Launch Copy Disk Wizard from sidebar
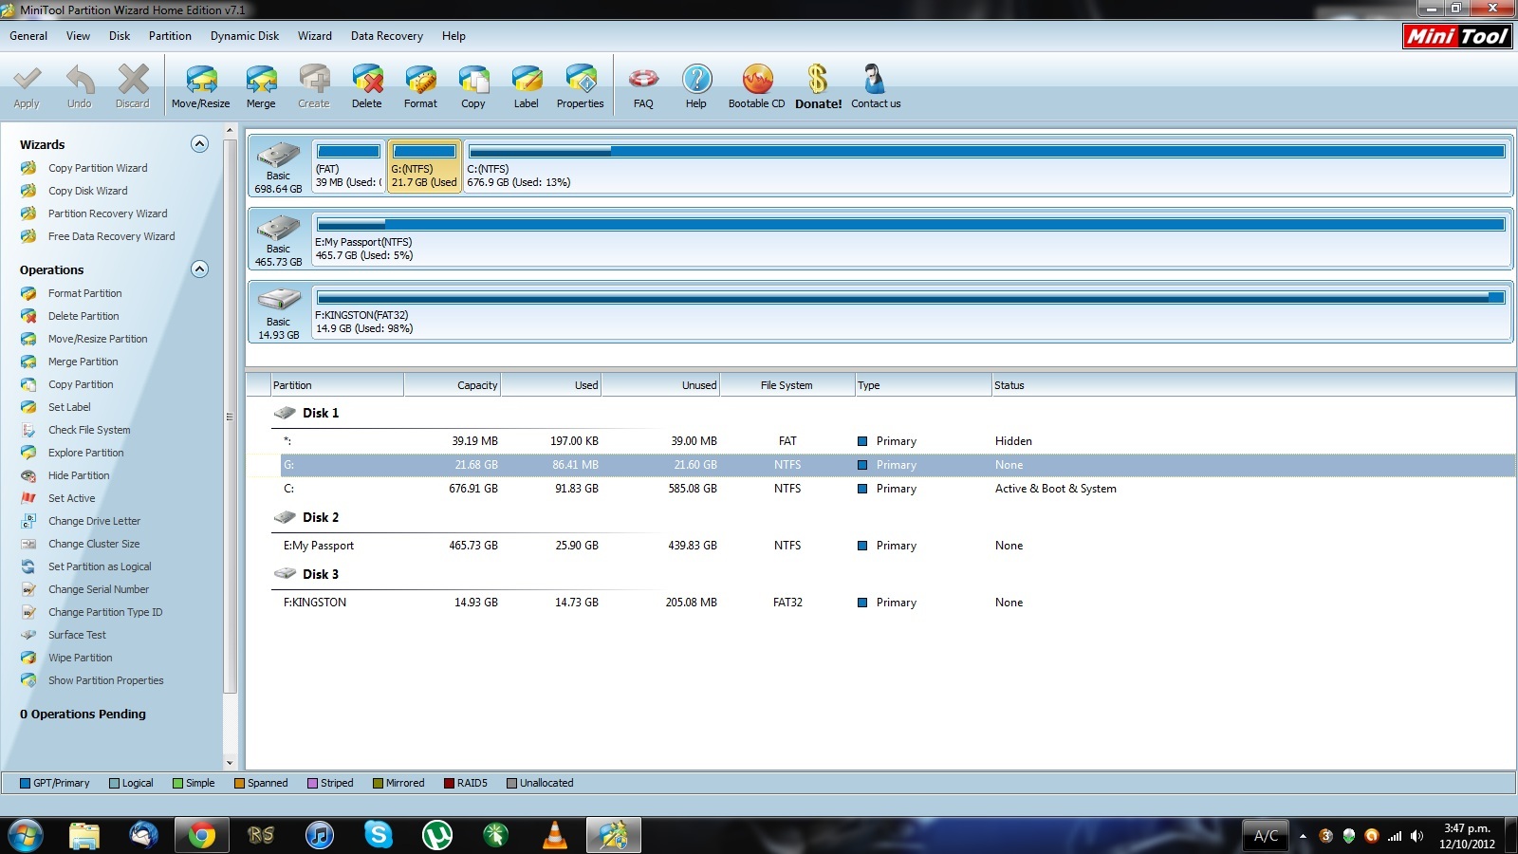This screenshot has height=854, width=1518. click(87, 191)
